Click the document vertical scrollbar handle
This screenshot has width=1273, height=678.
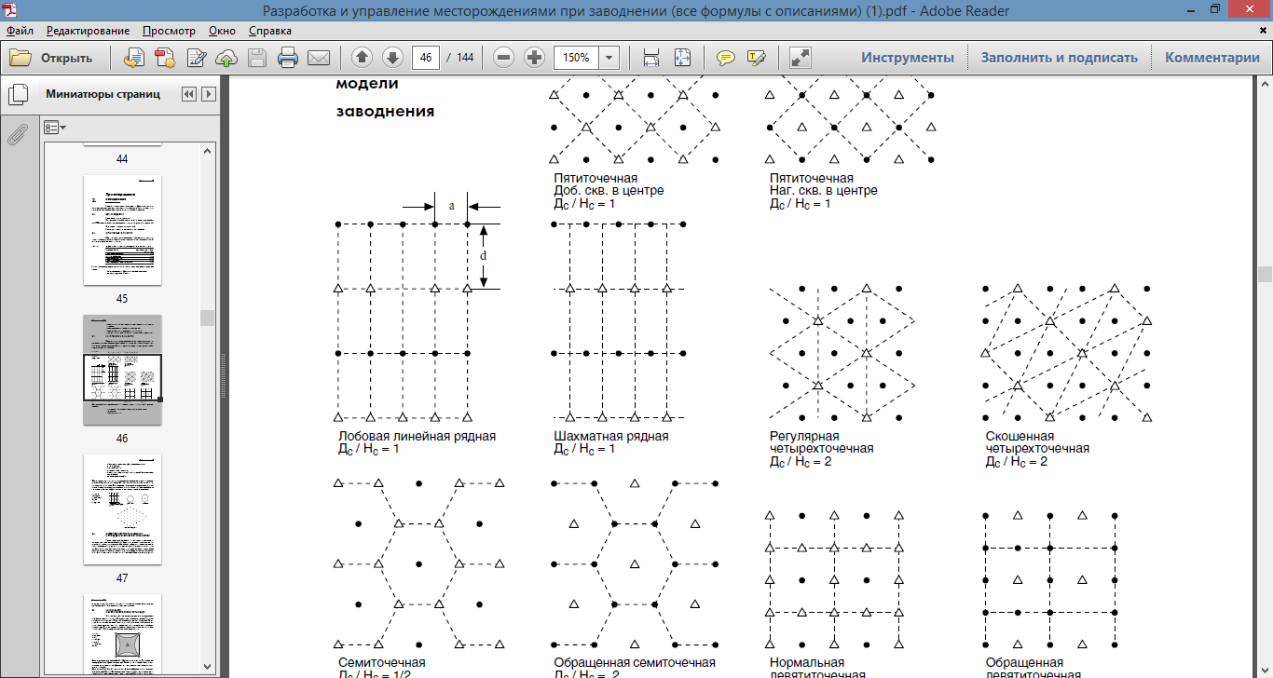tap(1265, 274)
